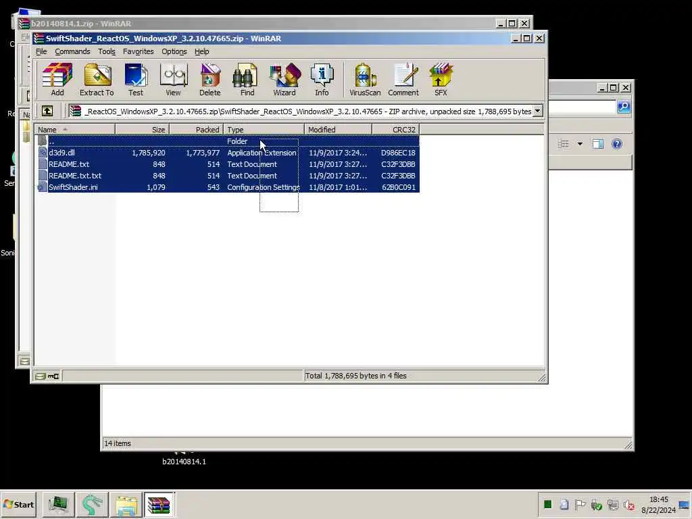The width and height of the screenshot is (692, 519).
Task: Run the Test archive tool
Action: click(x=135, y=80)
